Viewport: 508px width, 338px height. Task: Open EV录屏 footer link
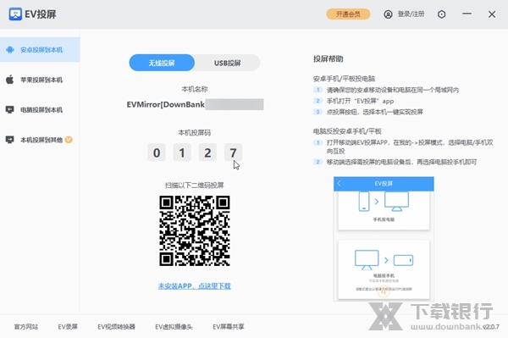pos(68,327)
